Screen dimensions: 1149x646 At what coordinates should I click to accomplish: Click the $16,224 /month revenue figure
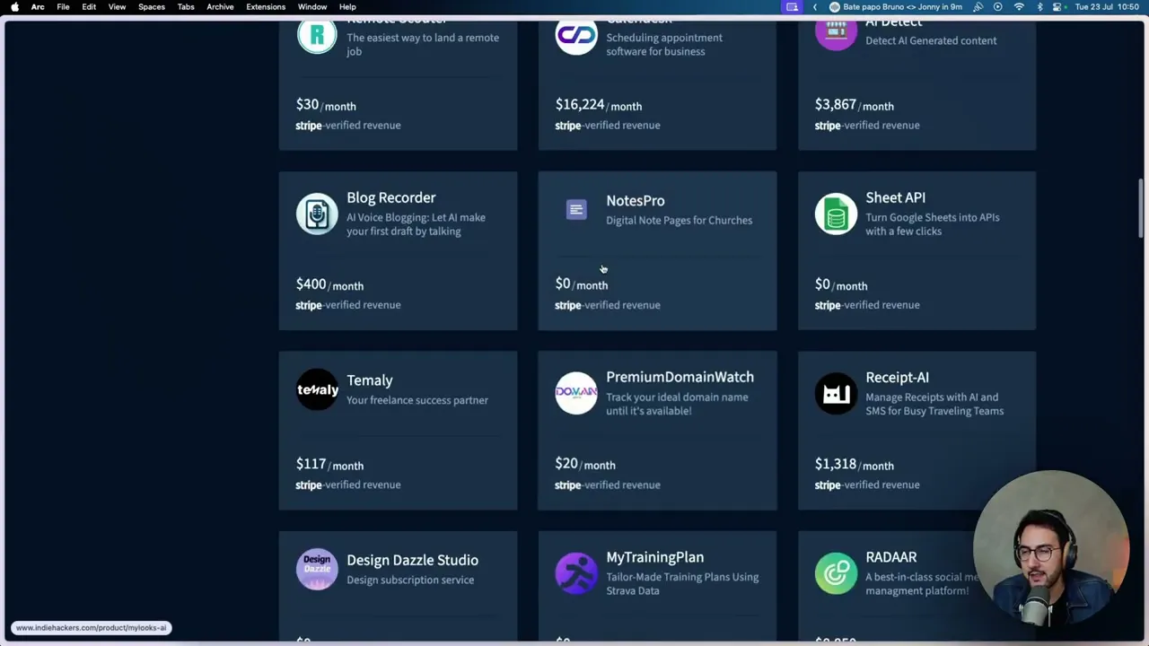(598, 105)
